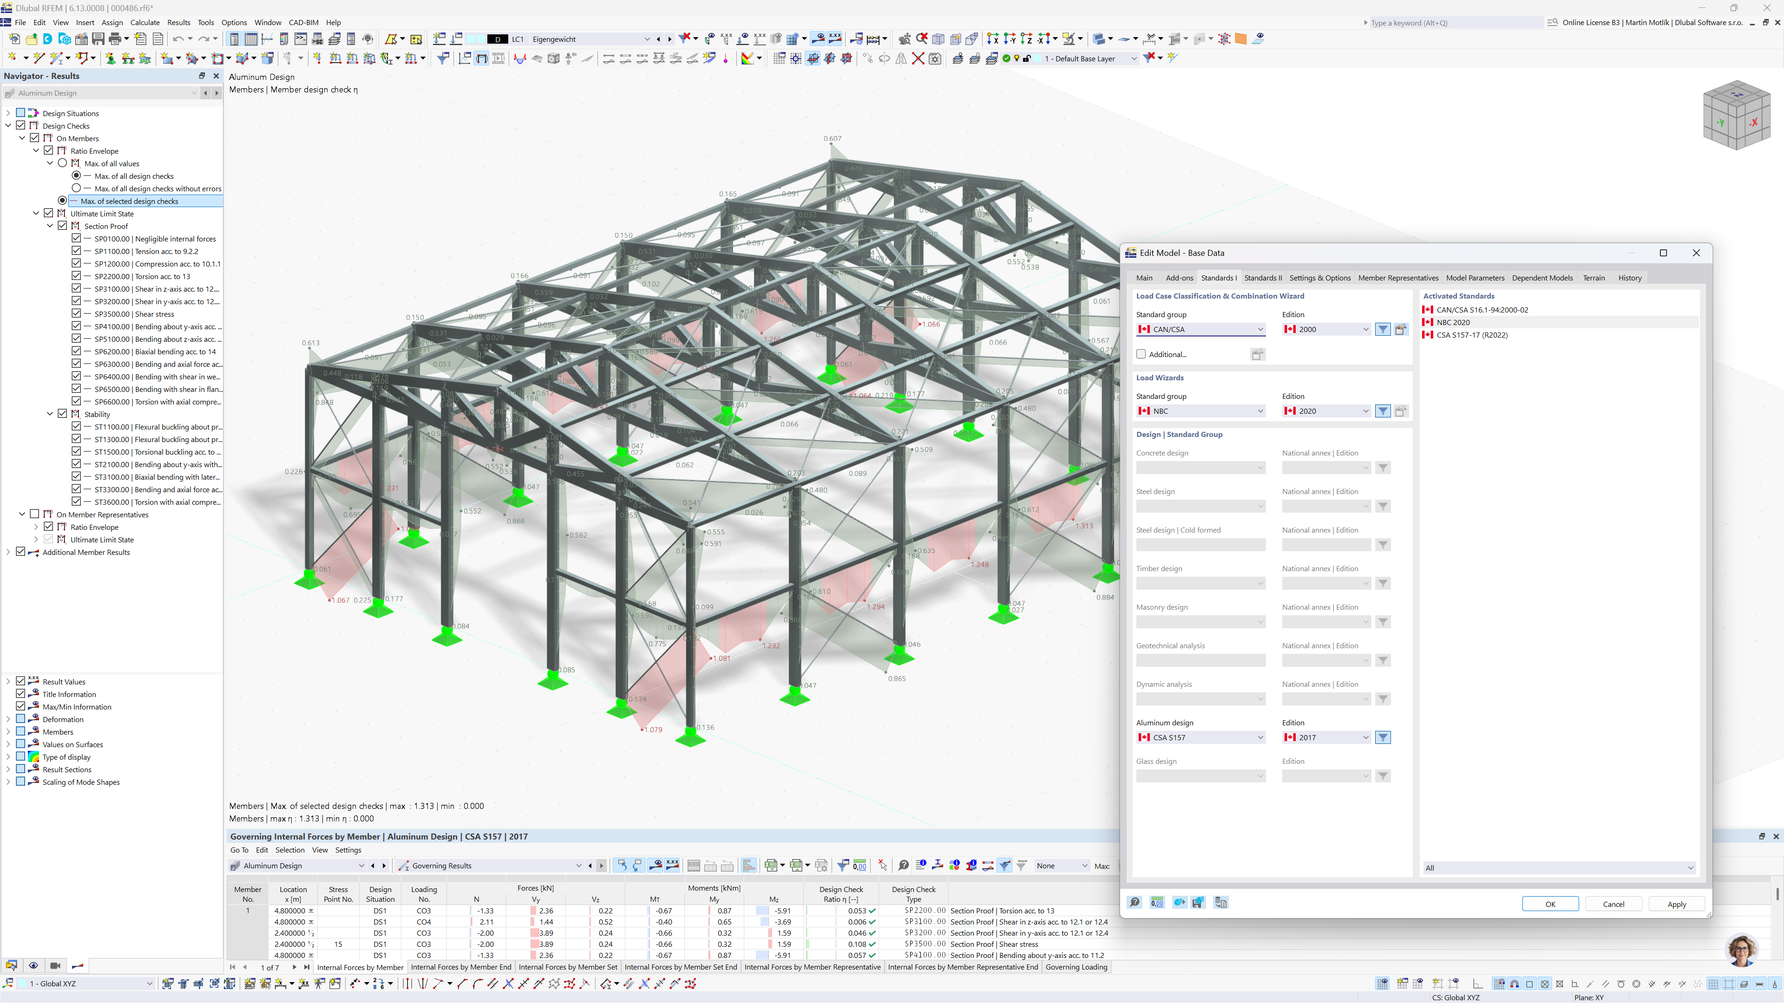Viewport: 1784px width, 1003px height.
Task: Click the Undo icon
Action: [x=179, y=39]
